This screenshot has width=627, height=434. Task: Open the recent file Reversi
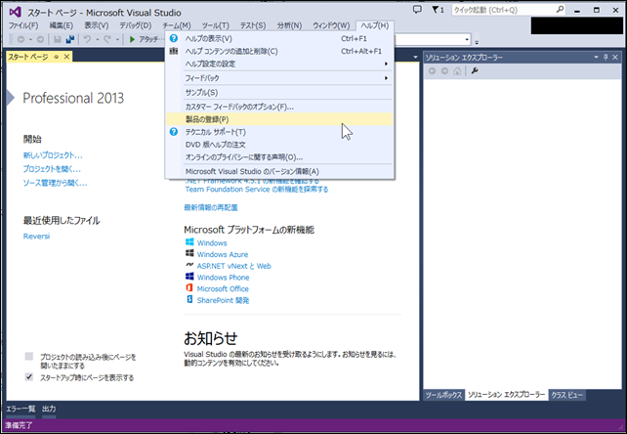tap(36, 236)
